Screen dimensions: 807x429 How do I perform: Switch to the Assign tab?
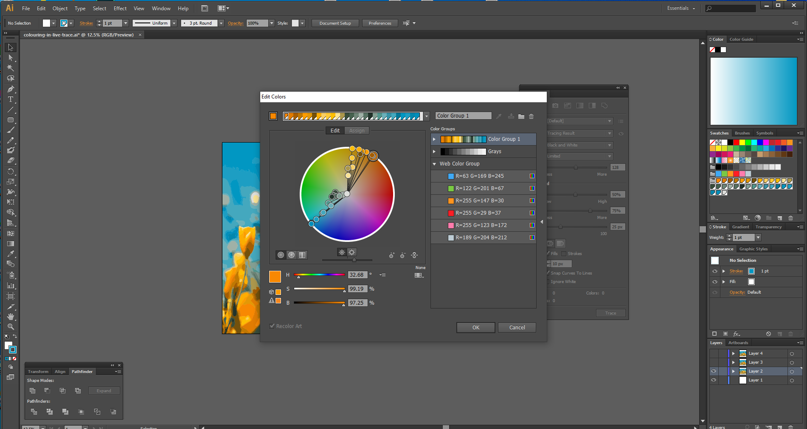357,131
